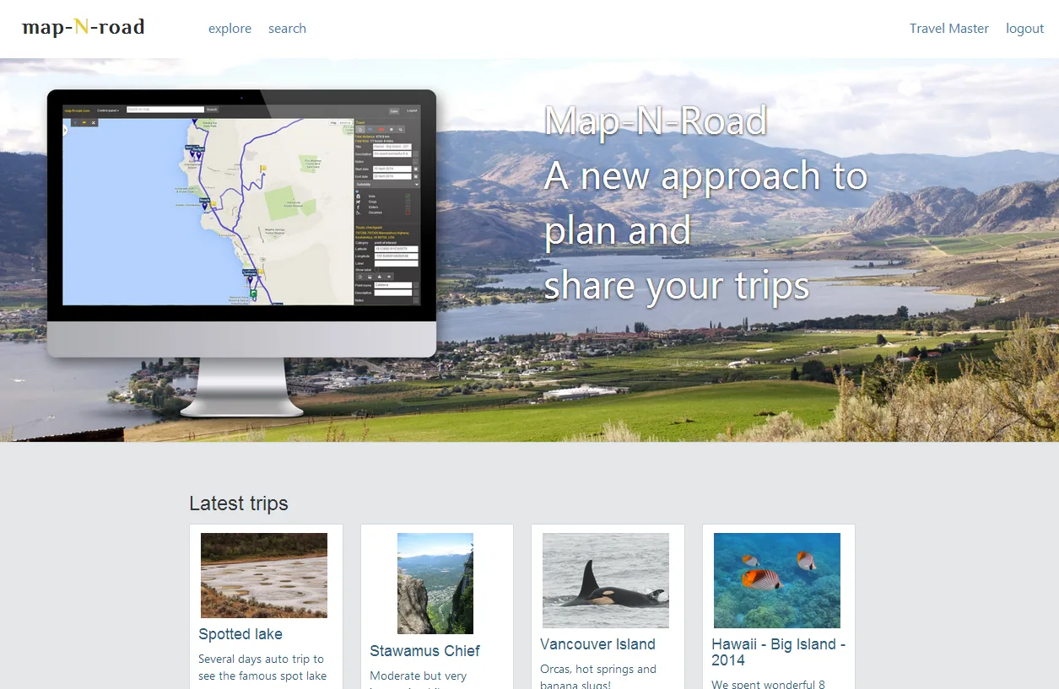Click the tropical fish photo thumbnail

777,580
